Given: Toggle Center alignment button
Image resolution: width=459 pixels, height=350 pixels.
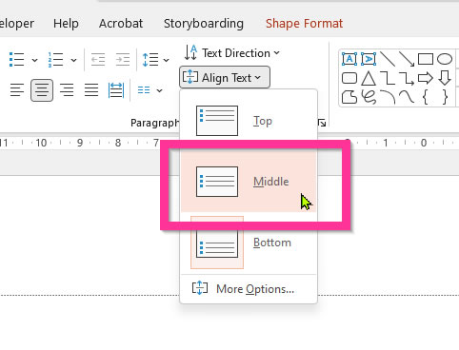Looking at the screenshot, I should point(42,90).
